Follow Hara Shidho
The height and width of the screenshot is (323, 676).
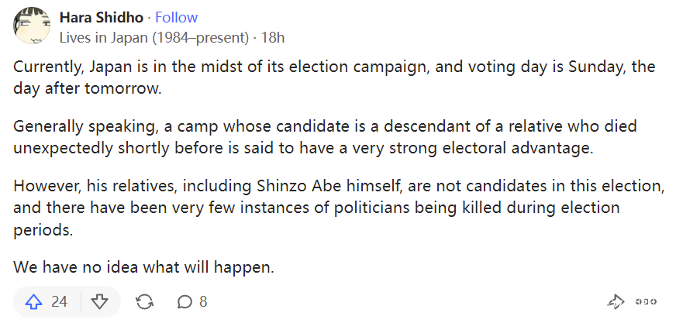pyautogui.click(x=177, y=17)
